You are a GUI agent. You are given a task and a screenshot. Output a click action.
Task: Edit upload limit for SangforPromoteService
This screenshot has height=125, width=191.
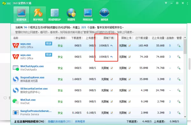130,113
